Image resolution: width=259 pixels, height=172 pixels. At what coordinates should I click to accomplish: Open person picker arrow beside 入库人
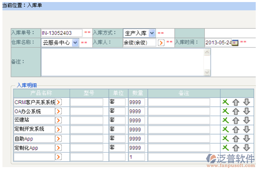pyautogui.click(x=161, y=42)
